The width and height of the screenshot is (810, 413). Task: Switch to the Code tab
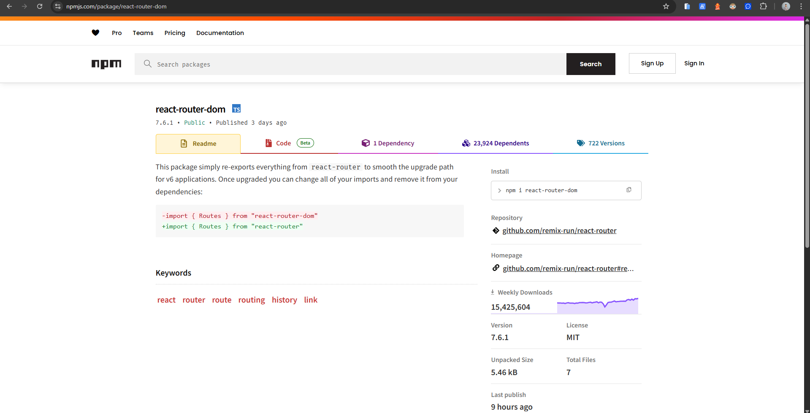pyautogui.click(x=289, y=143)
